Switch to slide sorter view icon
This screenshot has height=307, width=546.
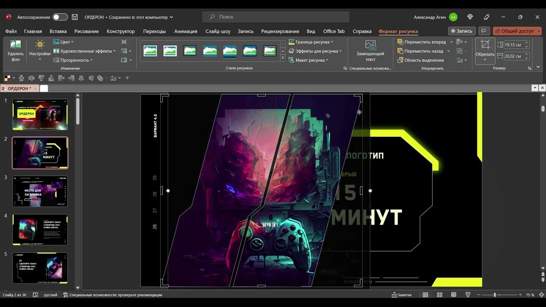(439, 295)
